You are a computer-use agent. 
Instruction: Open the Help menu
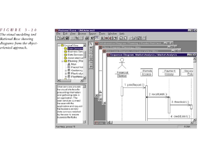tap(122, 34)
